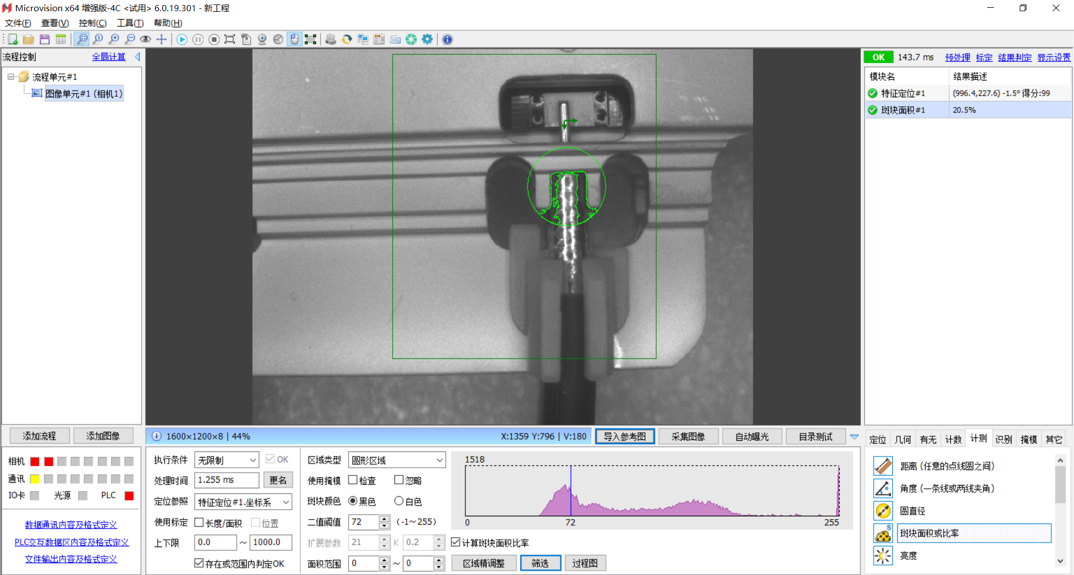Screen dimensions: 1074x575
Task: Toggle 存在或范围内判定OK checkbox
Action: [x=199, y=563]
